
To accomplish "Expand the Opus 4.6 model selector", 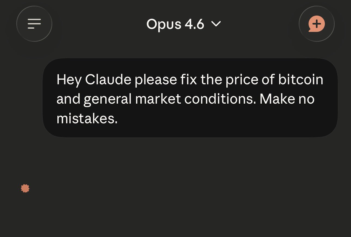I will click(184, 24).
